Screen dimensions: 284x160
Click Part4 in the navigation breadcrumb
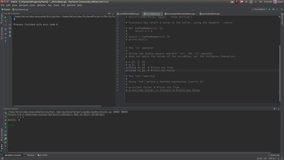[x=6, y=9]
